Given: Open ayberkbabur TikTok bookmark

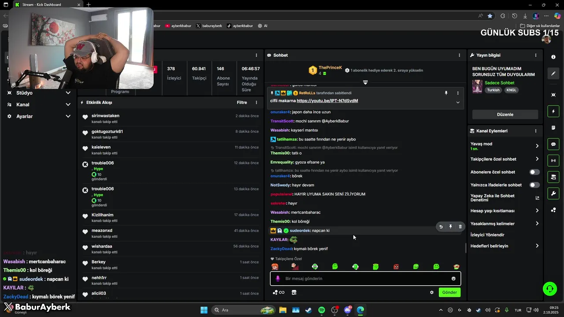Looking at the screenshot, I should coord(240,26).
